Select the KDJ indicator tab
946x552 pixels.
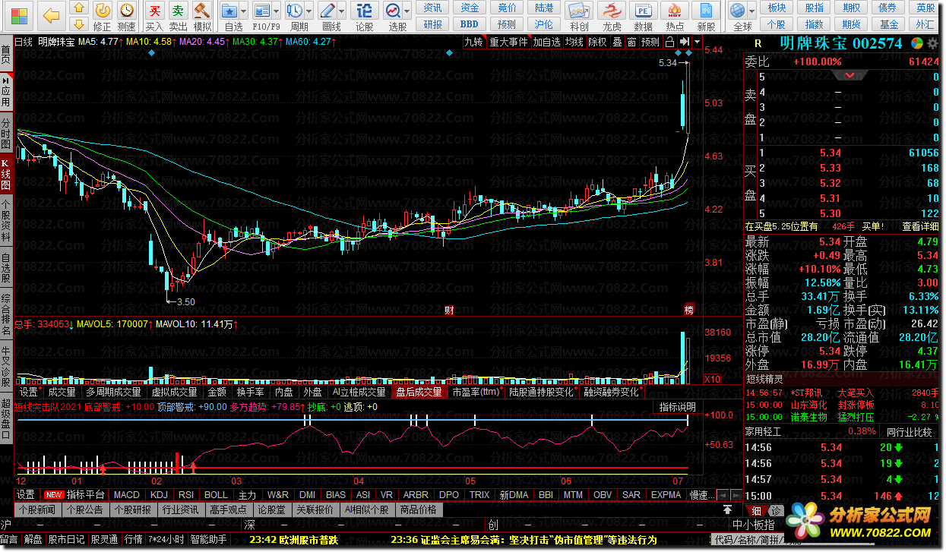(x=159, y=495)
